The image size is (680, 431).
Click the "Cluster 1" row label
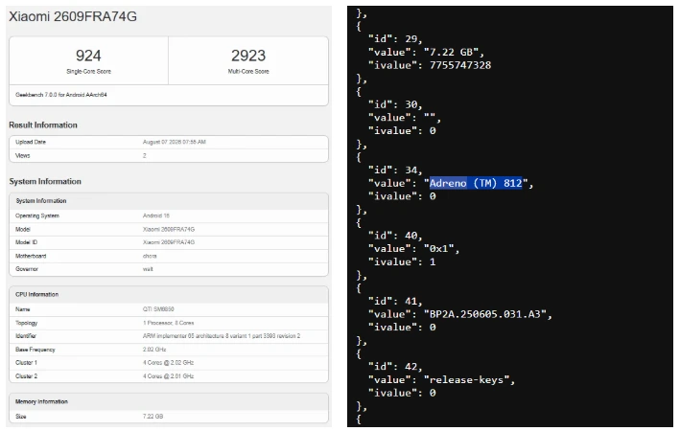[x=27, y=363]
